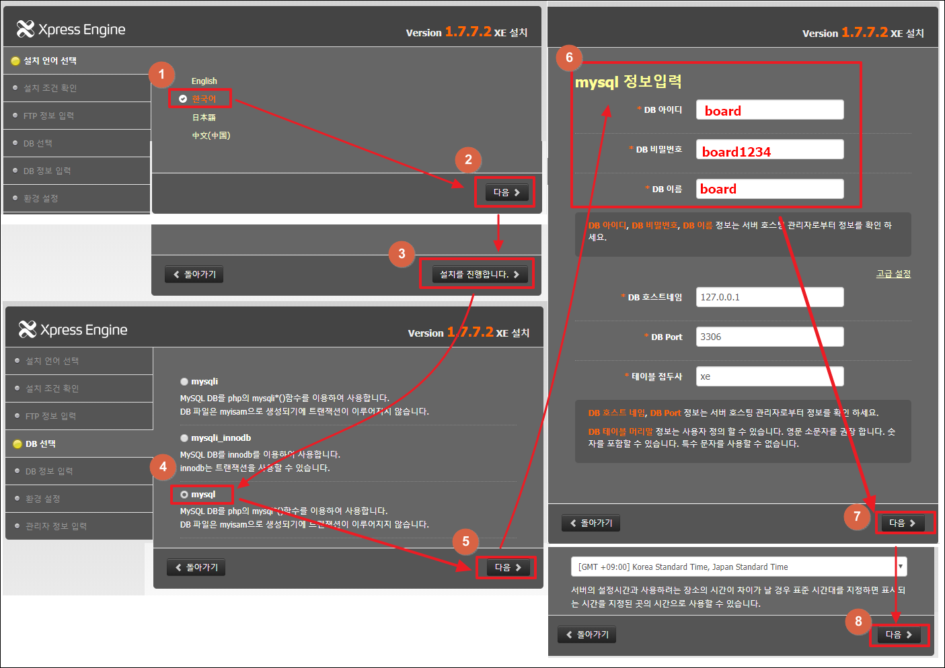The height and width of the screenshot is (668, 945).
Task: Click 돌아가기 below the time zone dropdown
Action: [x=587, y=634]
